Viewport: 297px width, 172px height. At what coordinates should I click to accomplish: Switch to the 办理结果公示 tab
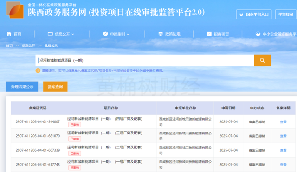click(22, 87)
